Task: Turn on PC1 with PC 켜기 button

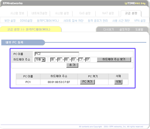Action: (x=87, y=82)
